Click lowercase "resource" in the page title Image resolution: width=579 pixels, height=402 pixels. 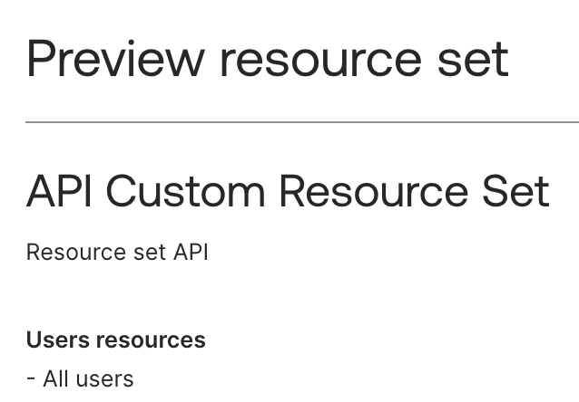pyautogui.click(x=333, y=60)
